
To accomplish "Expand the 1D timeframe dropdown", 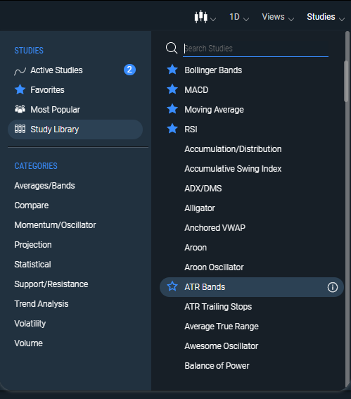I will point(239,17).
